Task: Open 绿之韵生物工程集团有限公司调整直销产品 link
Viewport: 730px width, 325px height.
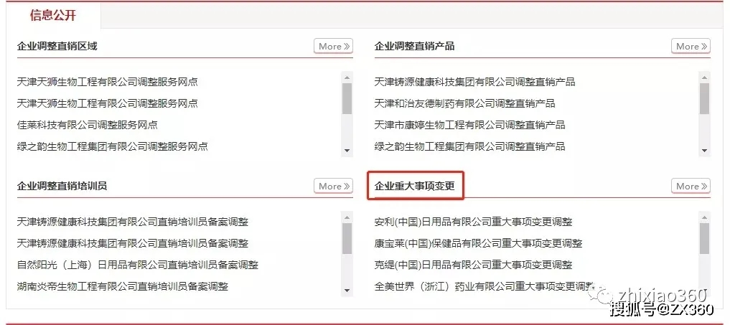Action: [x=469, y=146]
